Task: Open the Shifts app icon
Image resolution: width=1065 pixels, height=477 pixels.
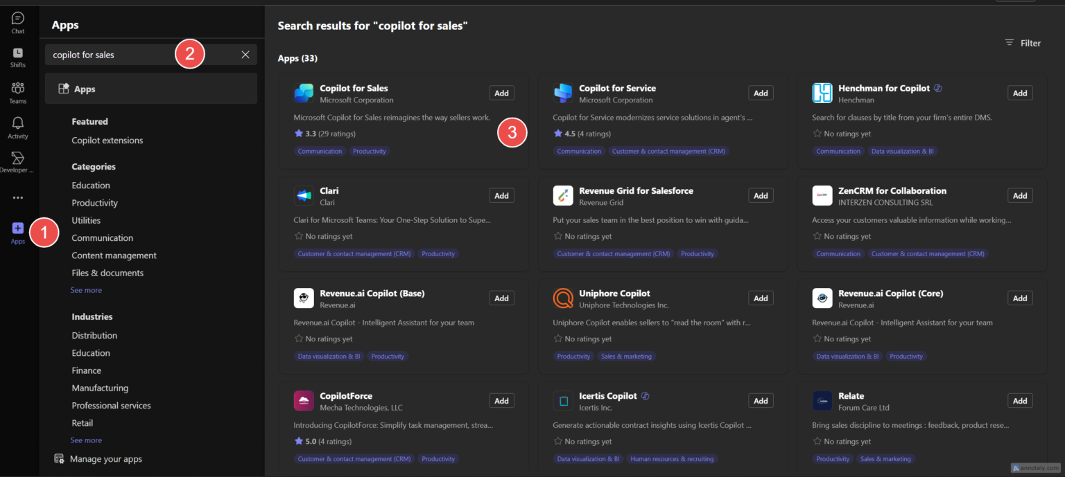Action: [18, 57]
